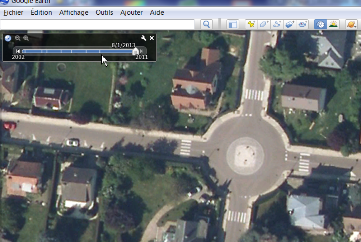Viewport: 361px width, 242px height.
Task: Open the planet switcher dropdown
Action: (x=351, y=24)
